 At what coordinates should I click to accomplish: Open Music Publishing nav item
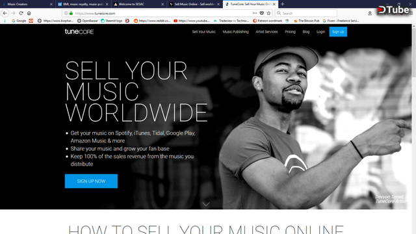[x=235, y=32]
